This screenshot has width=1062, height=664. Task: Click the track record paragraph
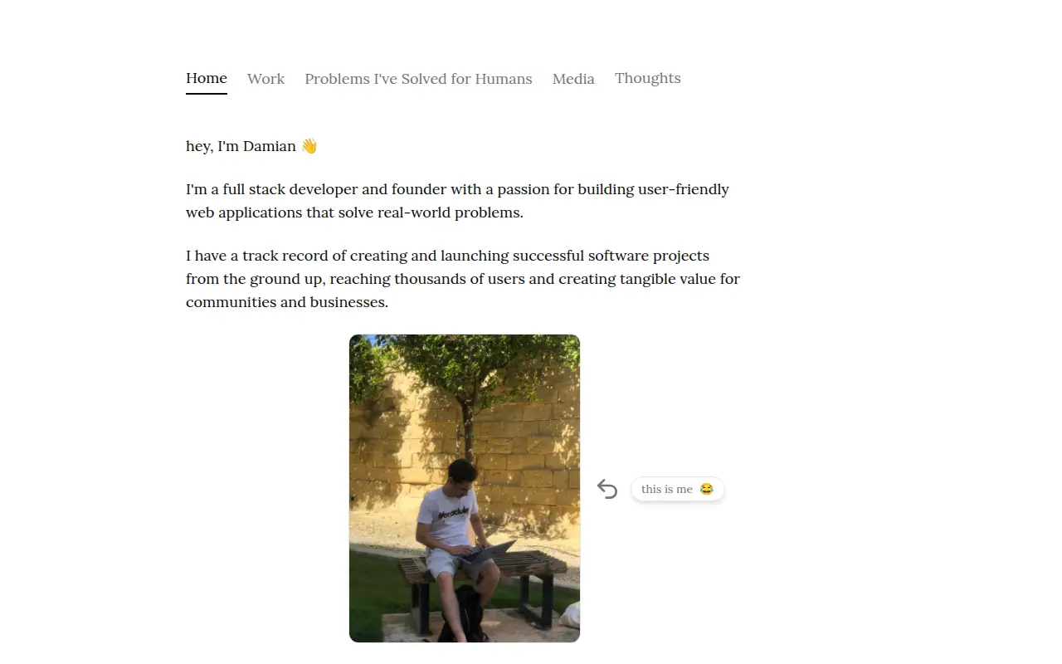(463, 279)
